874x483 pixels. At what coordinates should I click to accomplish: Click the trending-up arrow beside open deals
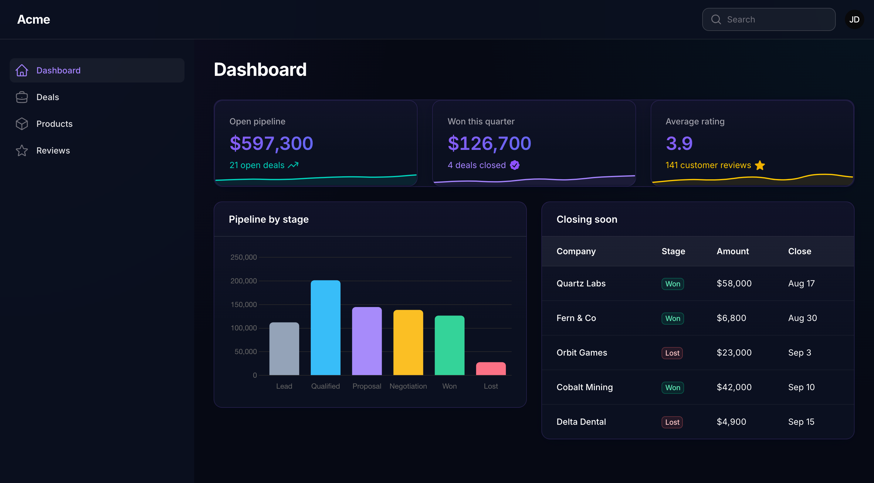[293, 165]
